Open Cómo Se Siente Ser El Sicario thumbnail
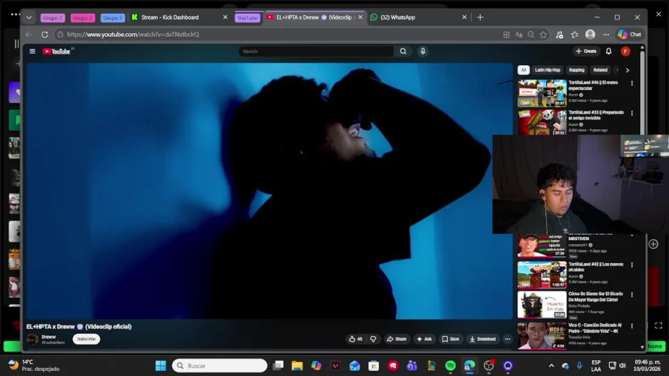 coord(542,304)
